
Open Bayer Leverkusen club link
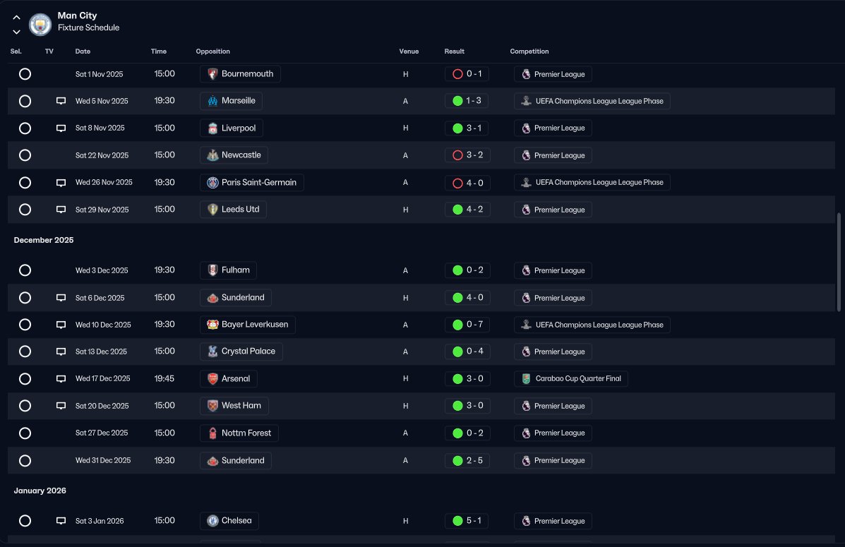pyautogui.click(x=247, y=325)
